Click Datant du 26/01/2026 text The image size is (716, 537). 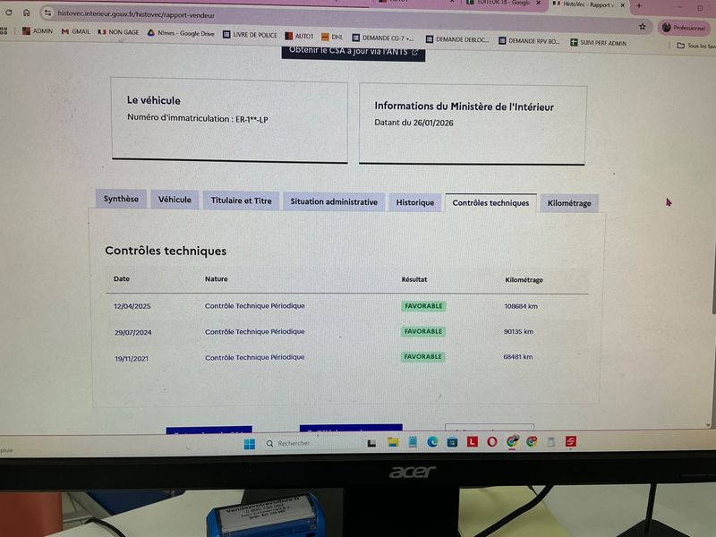413,123
